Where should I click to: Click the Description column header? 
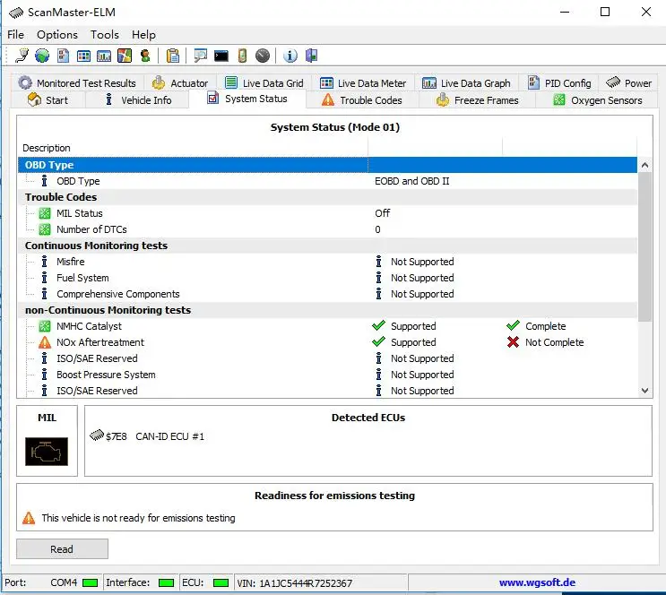click(194, 148)
